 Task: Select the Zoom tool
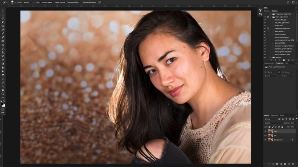click(3, 94)
